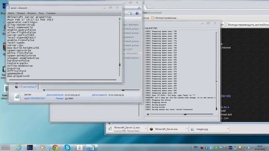
Task: Click the Explorer help question mark icon
Action: pyautogui.click(x=137, y=13)
